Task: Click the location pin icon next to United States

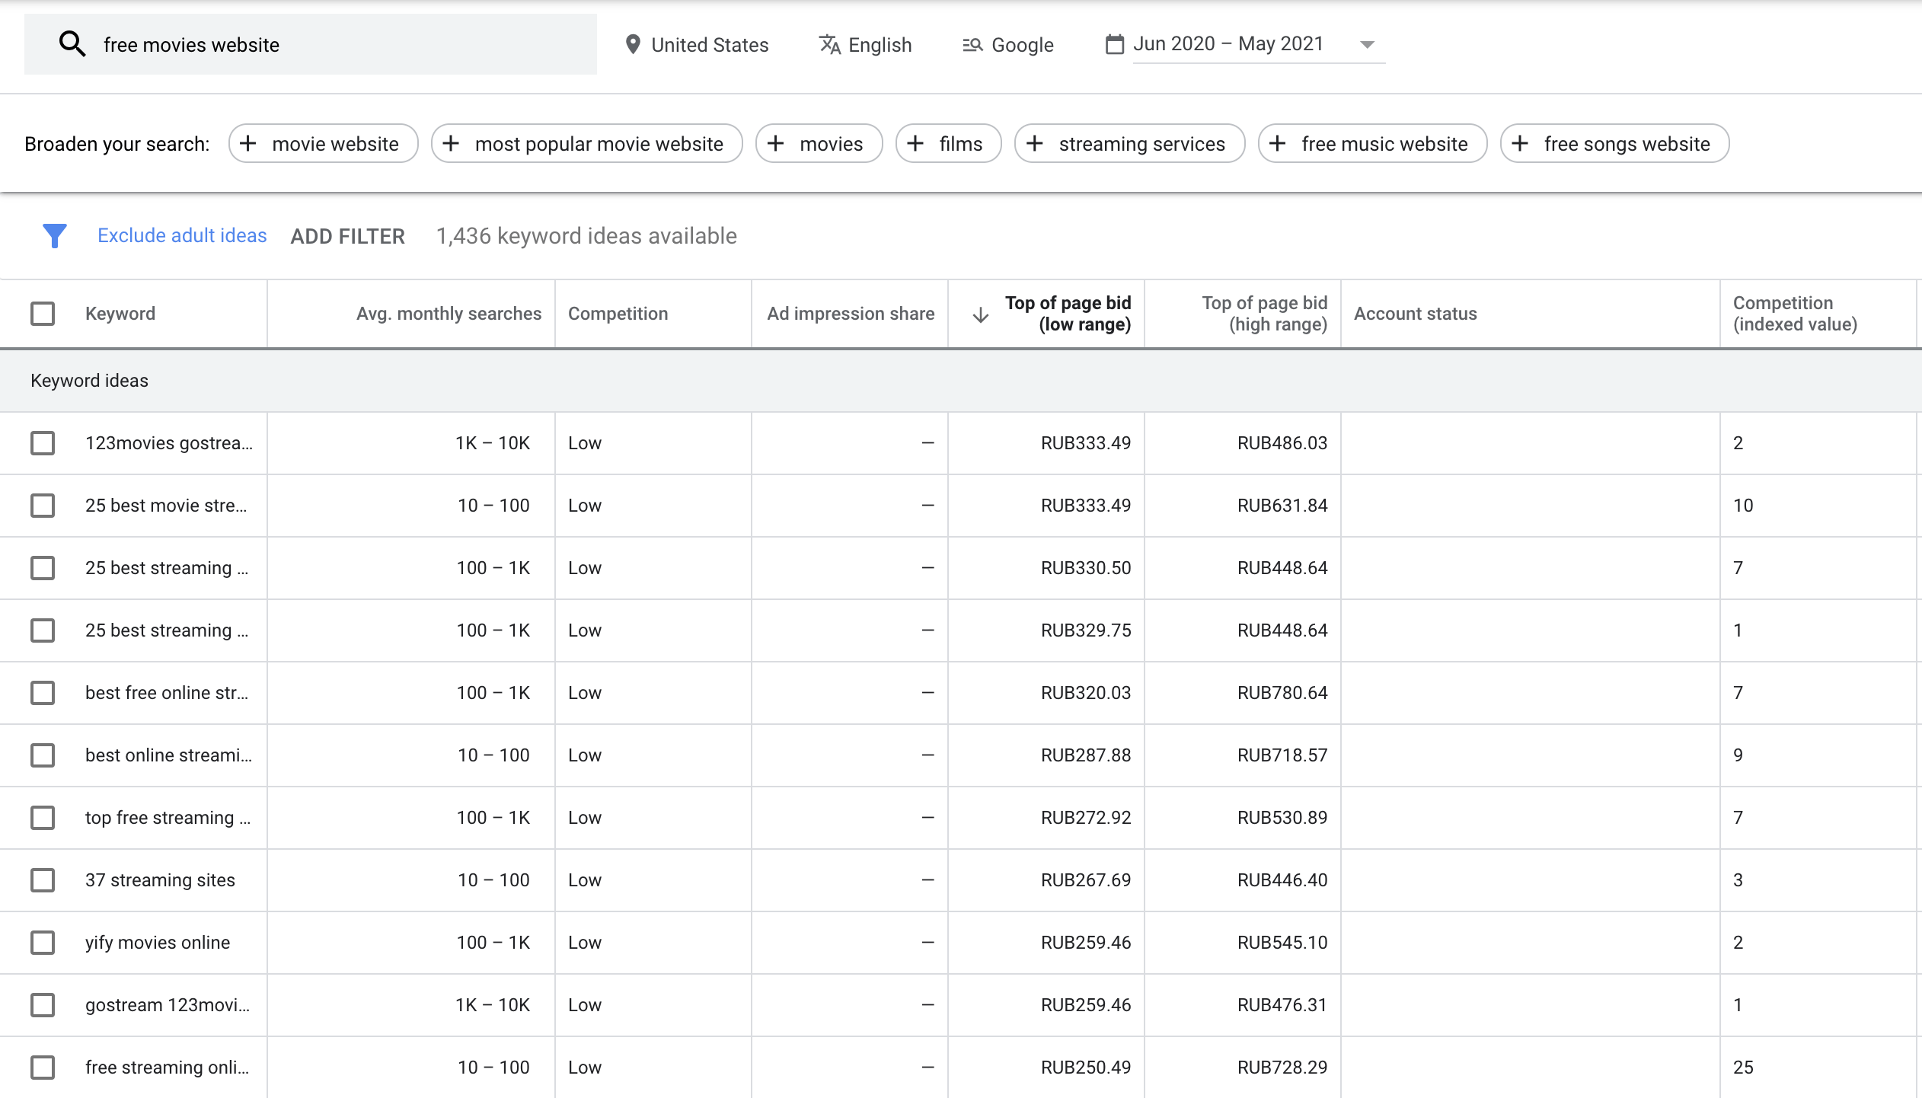Action: (633, 44)
